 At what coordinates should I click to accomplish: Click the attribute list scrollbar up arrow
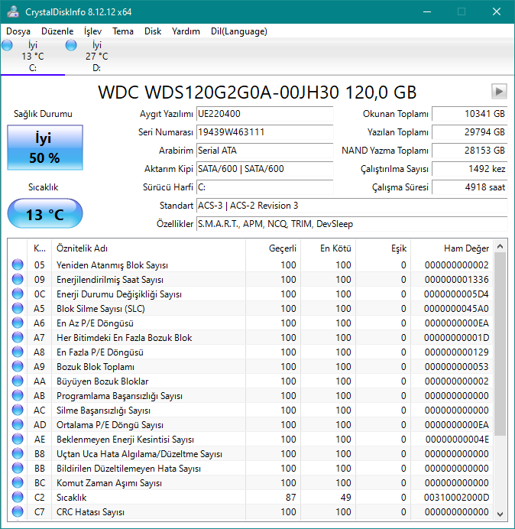pyautogui.click(x=500, y=247)
